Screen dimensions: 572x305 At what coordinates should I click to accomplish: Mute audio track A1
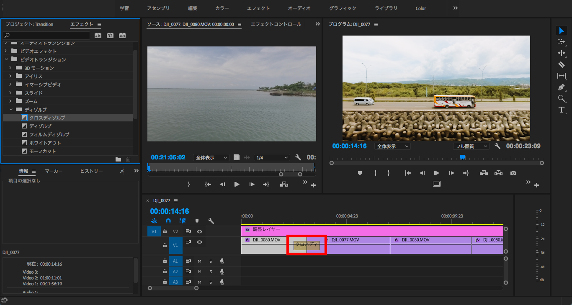click(x=199, y=261)
